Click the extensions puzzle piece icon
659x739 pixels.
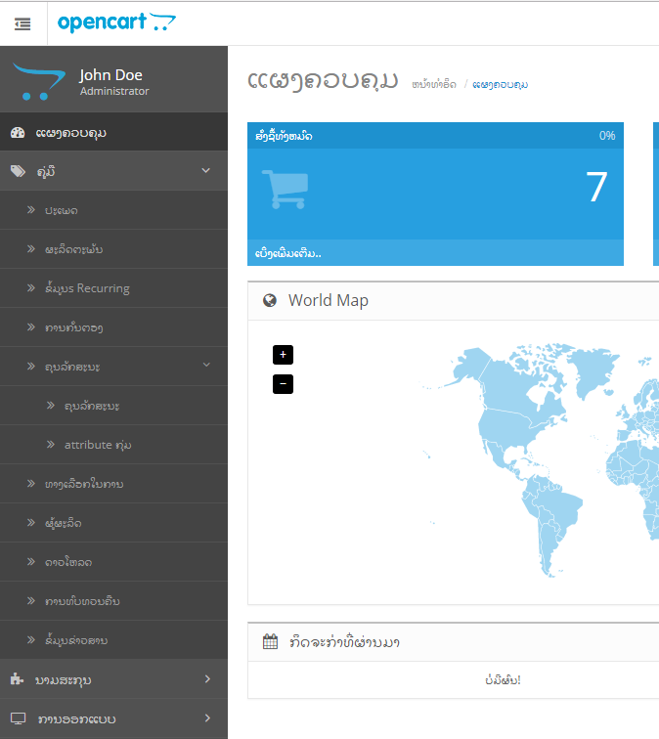(x=17, y=678)
